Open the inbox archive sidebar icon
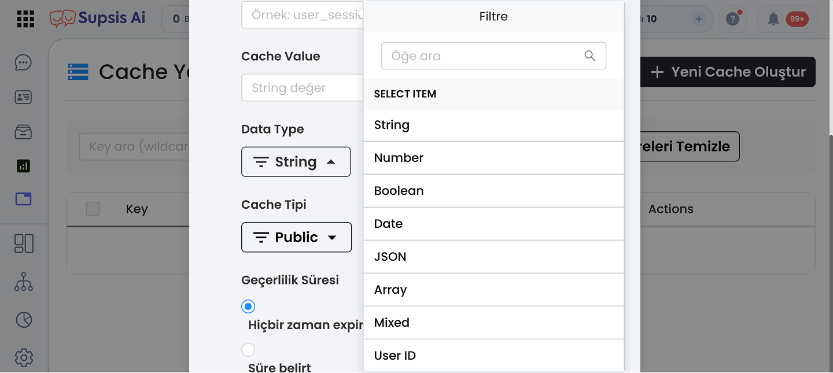Viewport: 833px width, 373px height. click(23, 132)
